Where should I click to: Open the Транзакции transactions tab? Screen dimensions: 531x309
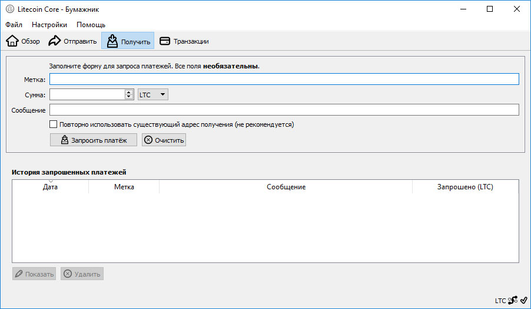click(x=184, y=41)
